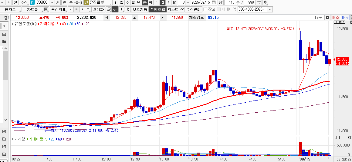Open gear settings next to 매수 button
This screenshot has width=352, height=162.
tap(327, 18)
